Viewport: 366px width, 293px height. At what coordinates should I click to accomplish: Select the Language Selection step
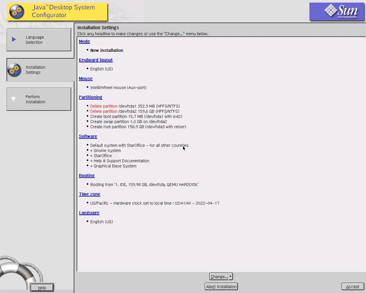[39, 39]
